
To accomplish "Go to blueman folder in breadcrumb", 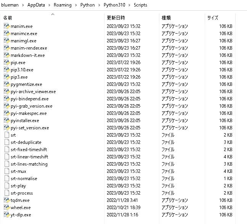I will pos(10,5).
